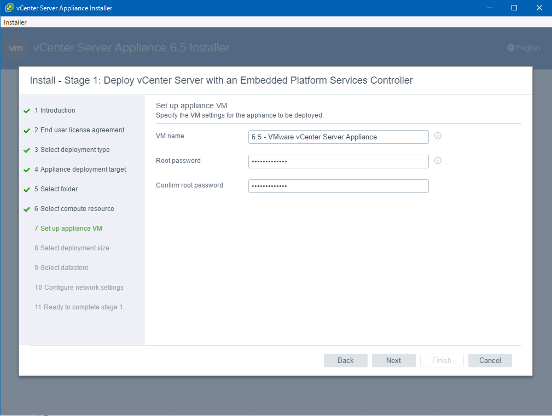The width and height of the screenshot is (552, 416).
Task: Click the 'VM name' label
Action: point(170,136)
